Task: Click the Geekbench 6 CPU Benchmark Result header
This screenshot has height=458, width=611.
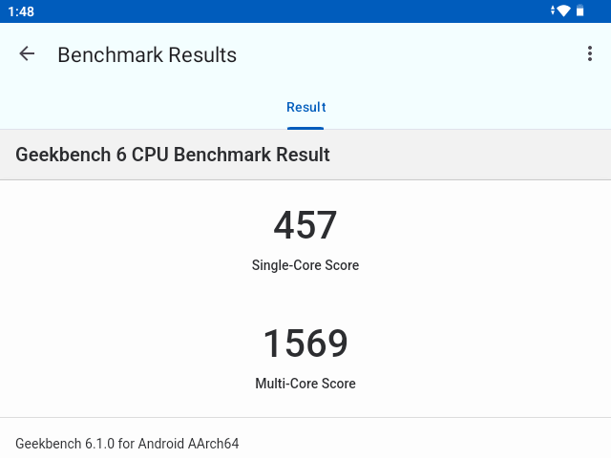Action: (x=173, y=155)
